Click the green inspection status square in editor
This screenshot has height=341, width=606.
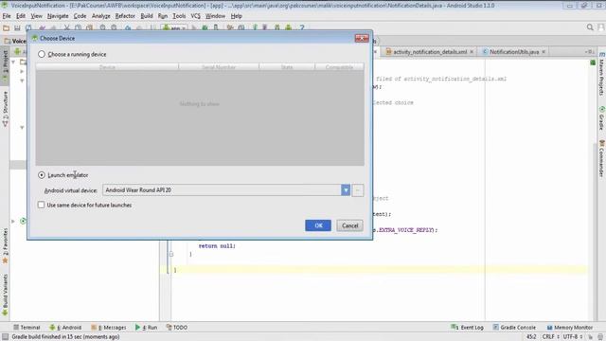click(593, 63)
